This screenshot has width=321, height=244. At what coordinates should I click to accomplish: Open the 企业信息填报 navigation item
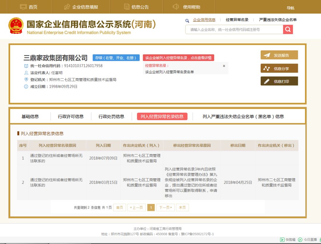81,7
